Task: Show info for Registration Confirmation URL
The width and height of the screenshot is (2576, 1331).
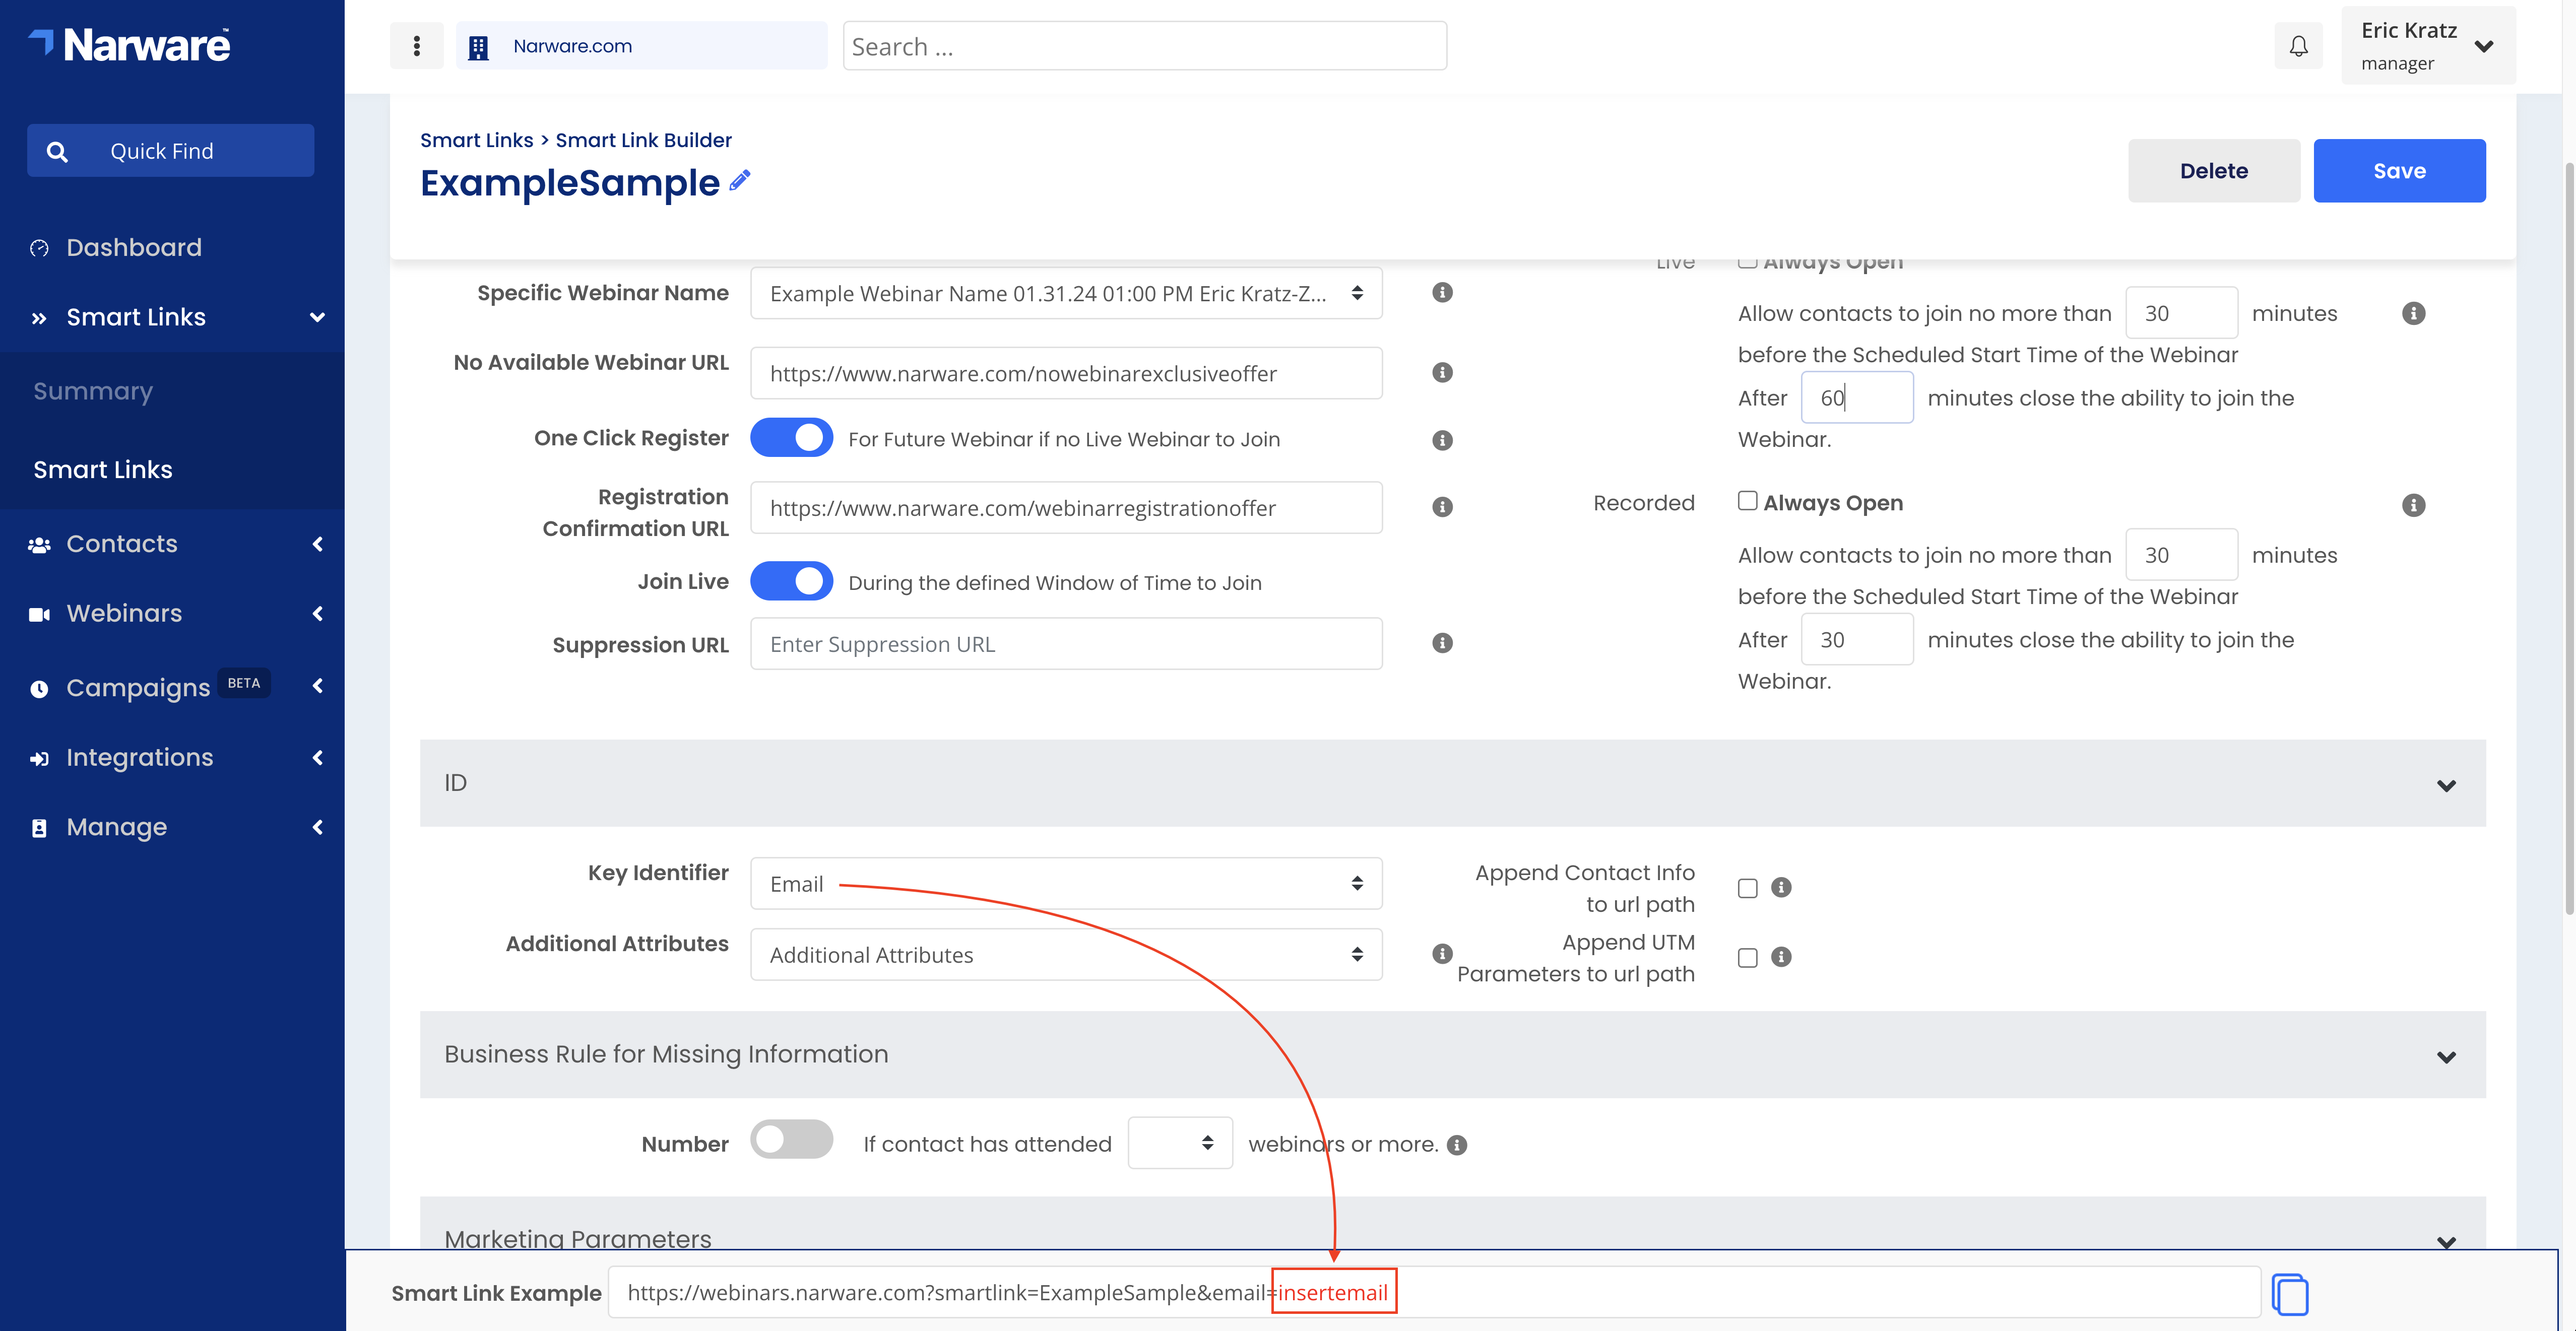Action: 1442,507
